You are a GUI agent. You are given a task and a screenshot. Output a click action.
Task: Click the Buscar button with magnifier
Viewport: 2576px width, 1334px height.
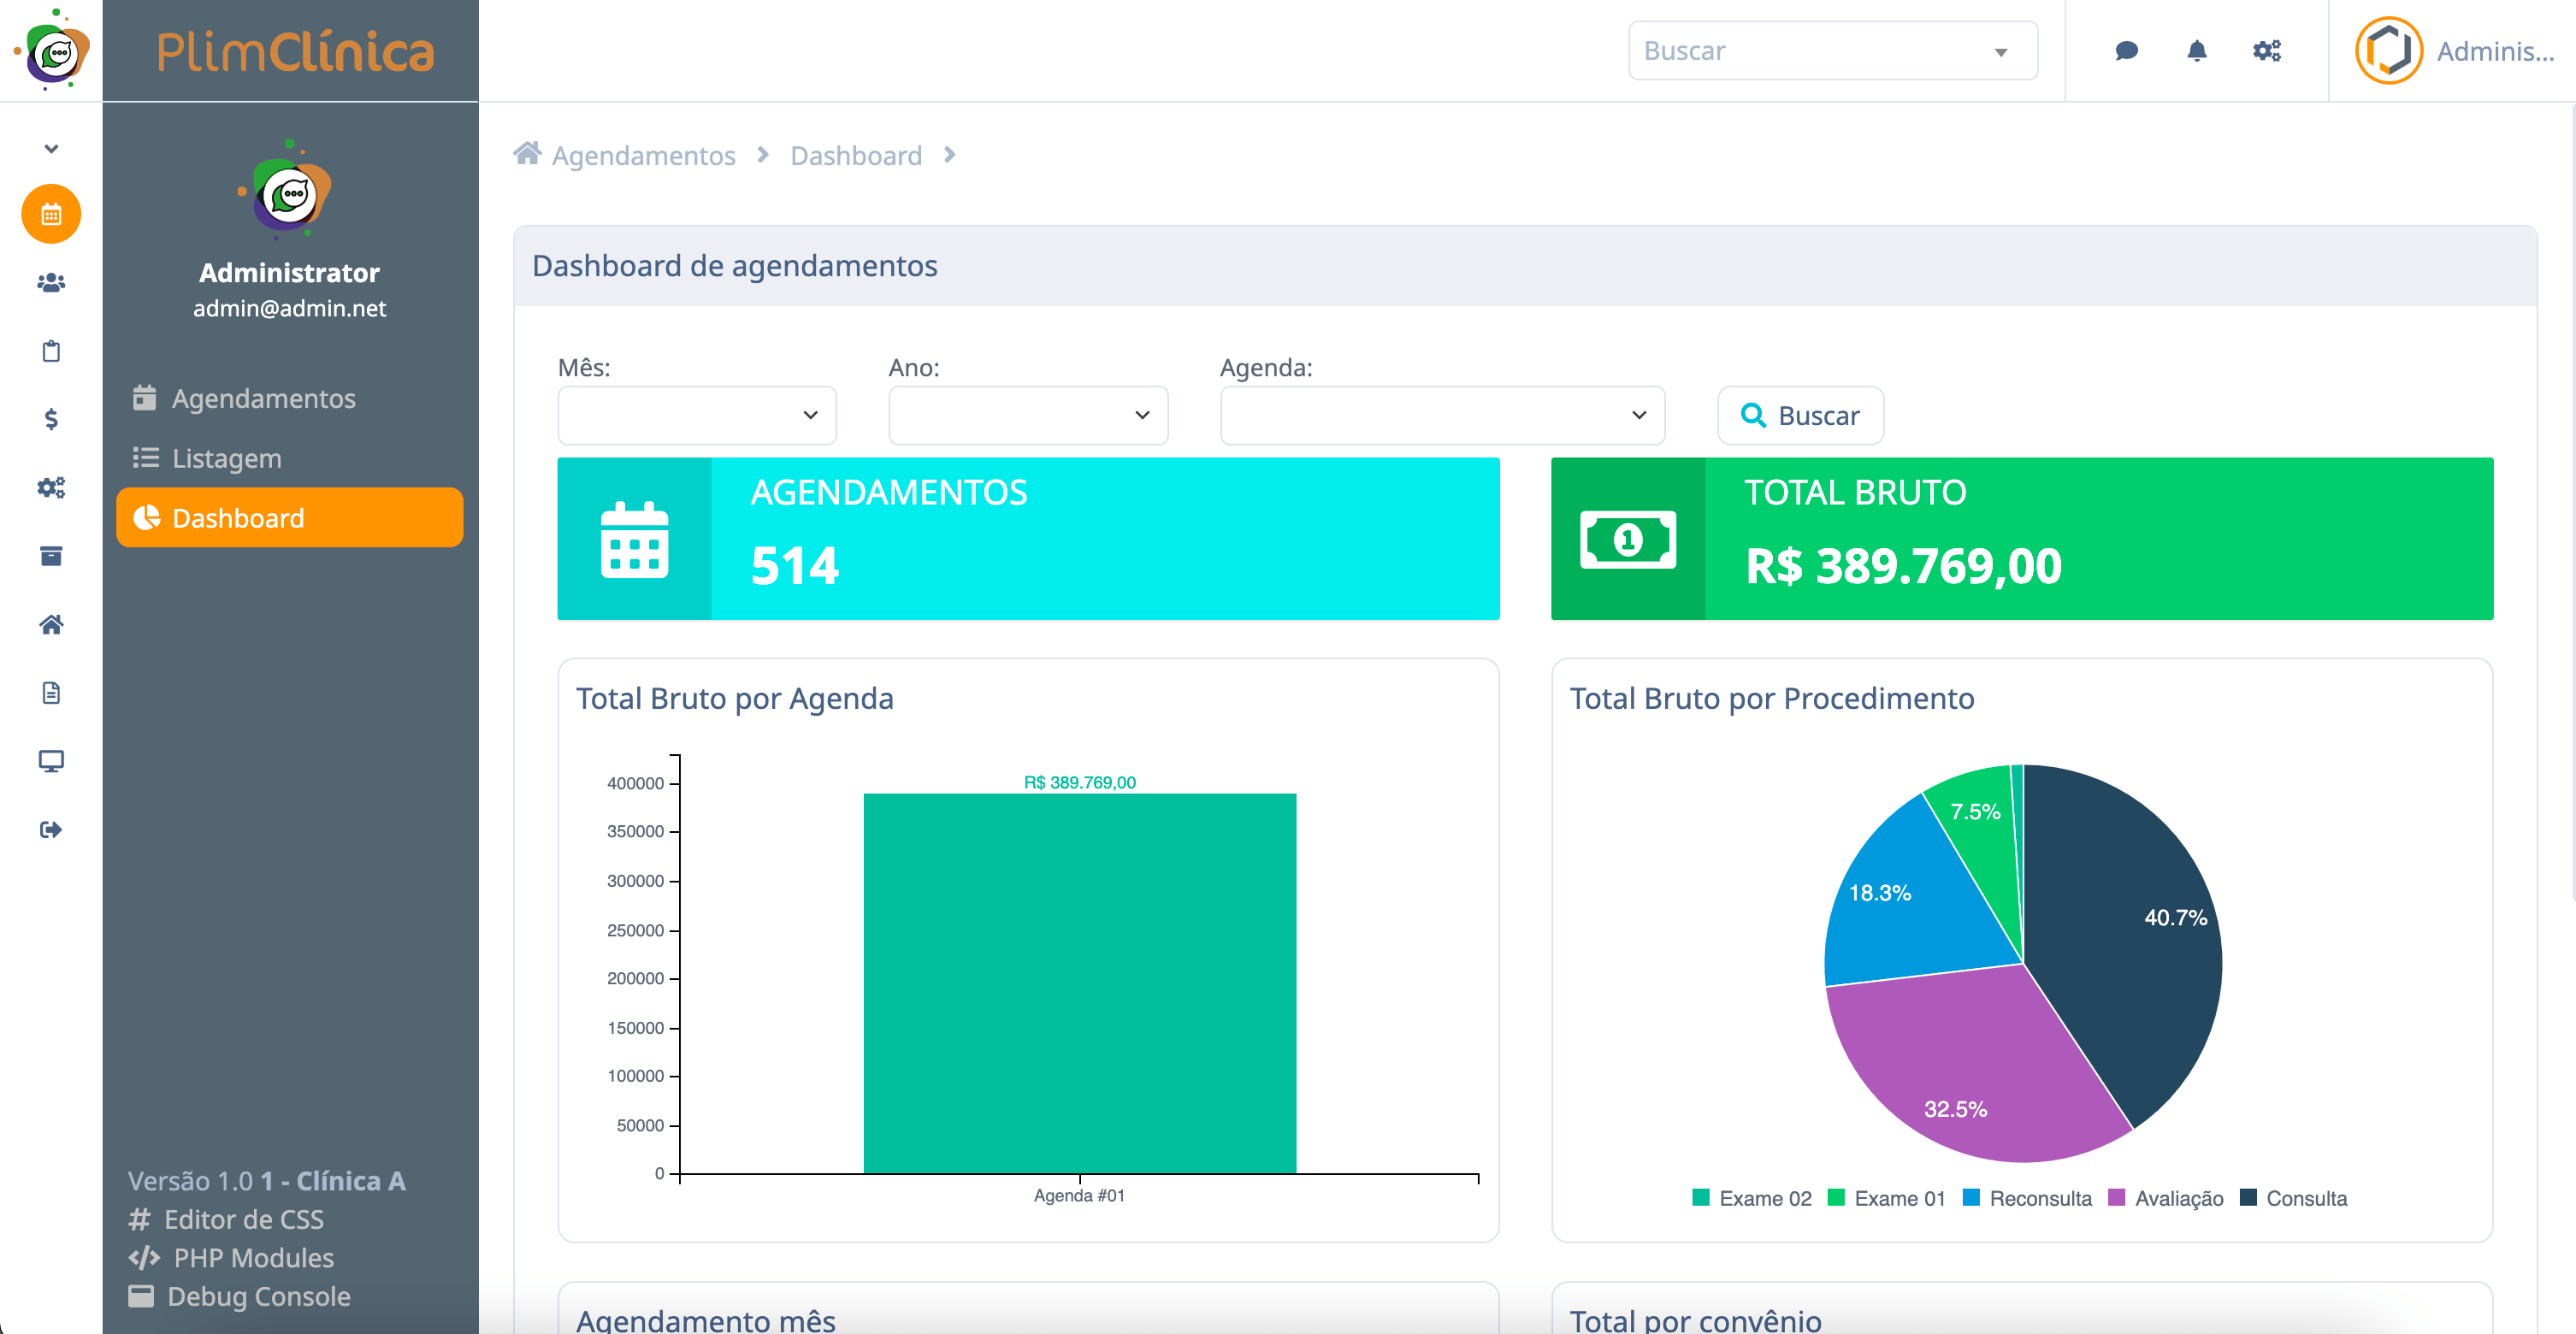tap(1800, 415)
